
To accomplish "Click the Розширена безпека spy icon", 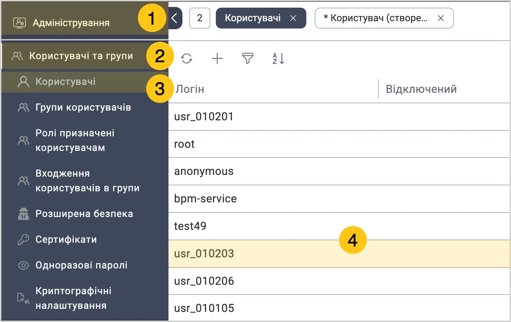I will [23, 214].
